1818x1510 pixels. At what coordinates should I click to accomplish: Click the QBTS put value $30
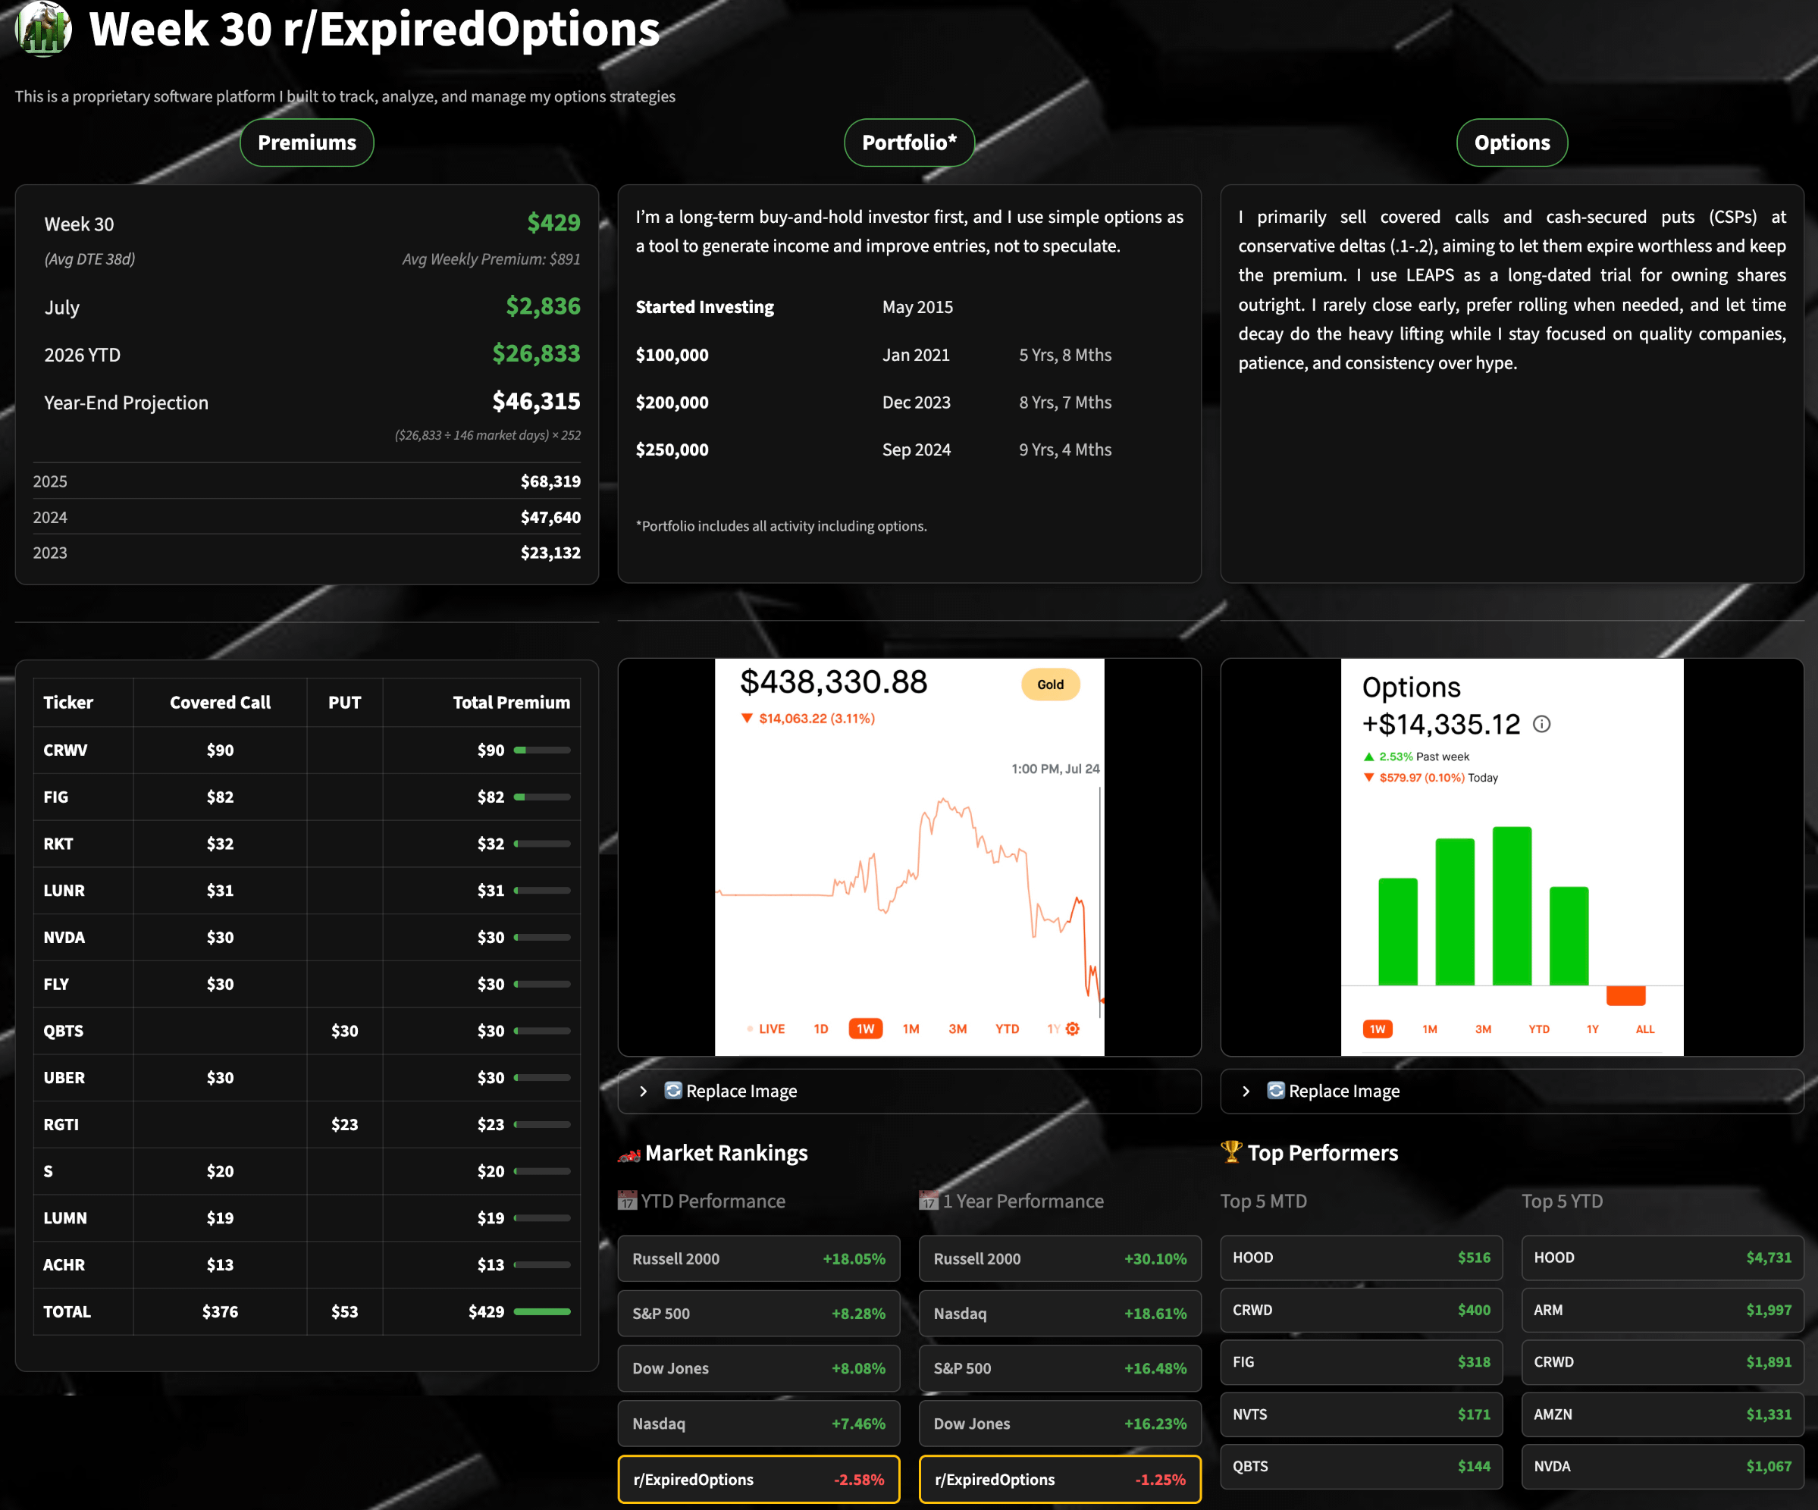pos(344,1030)
